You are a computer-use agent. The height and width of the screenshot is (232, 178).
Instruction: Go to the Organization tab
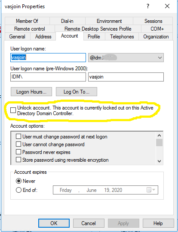[x=156, y=37]
